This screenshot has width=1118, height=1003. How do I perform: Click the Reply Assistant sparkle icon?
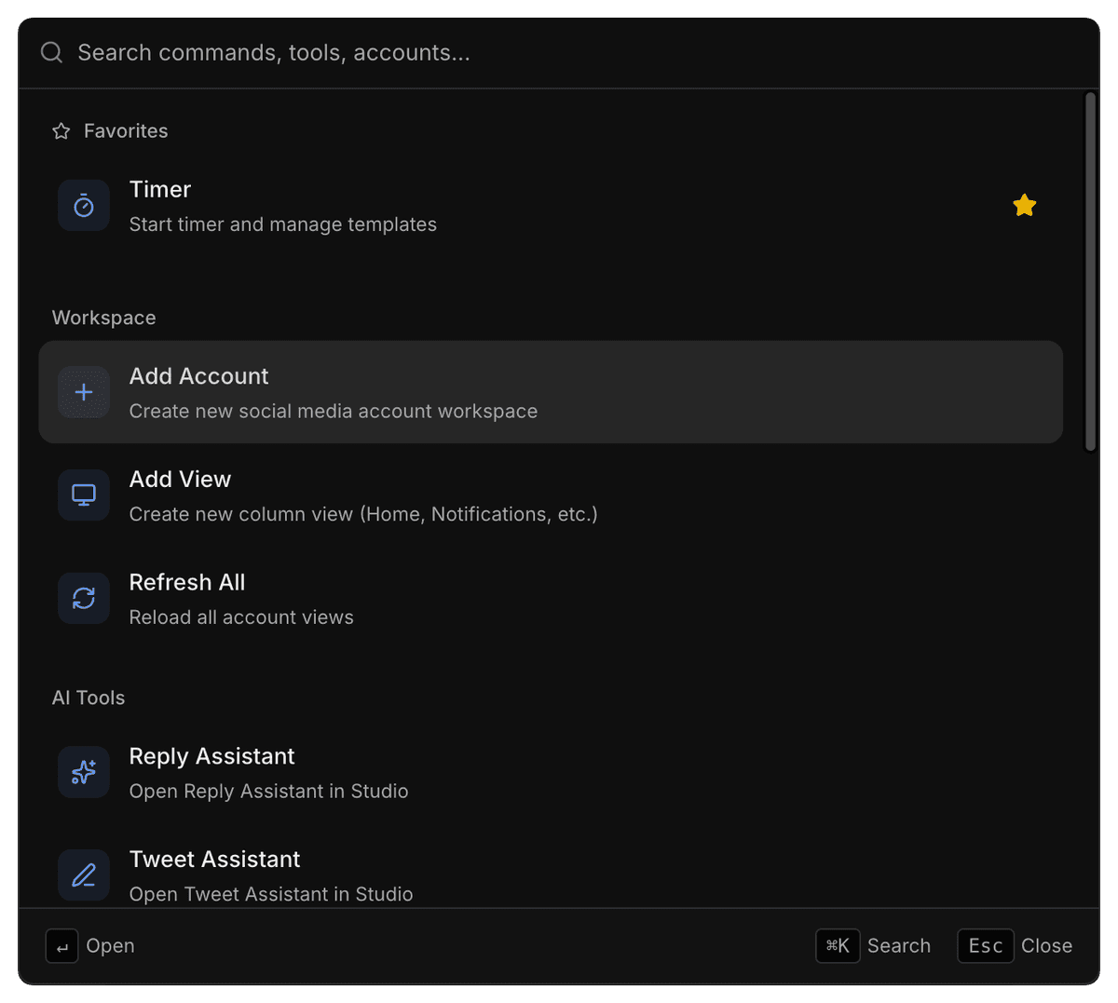[x=84, y=772]
